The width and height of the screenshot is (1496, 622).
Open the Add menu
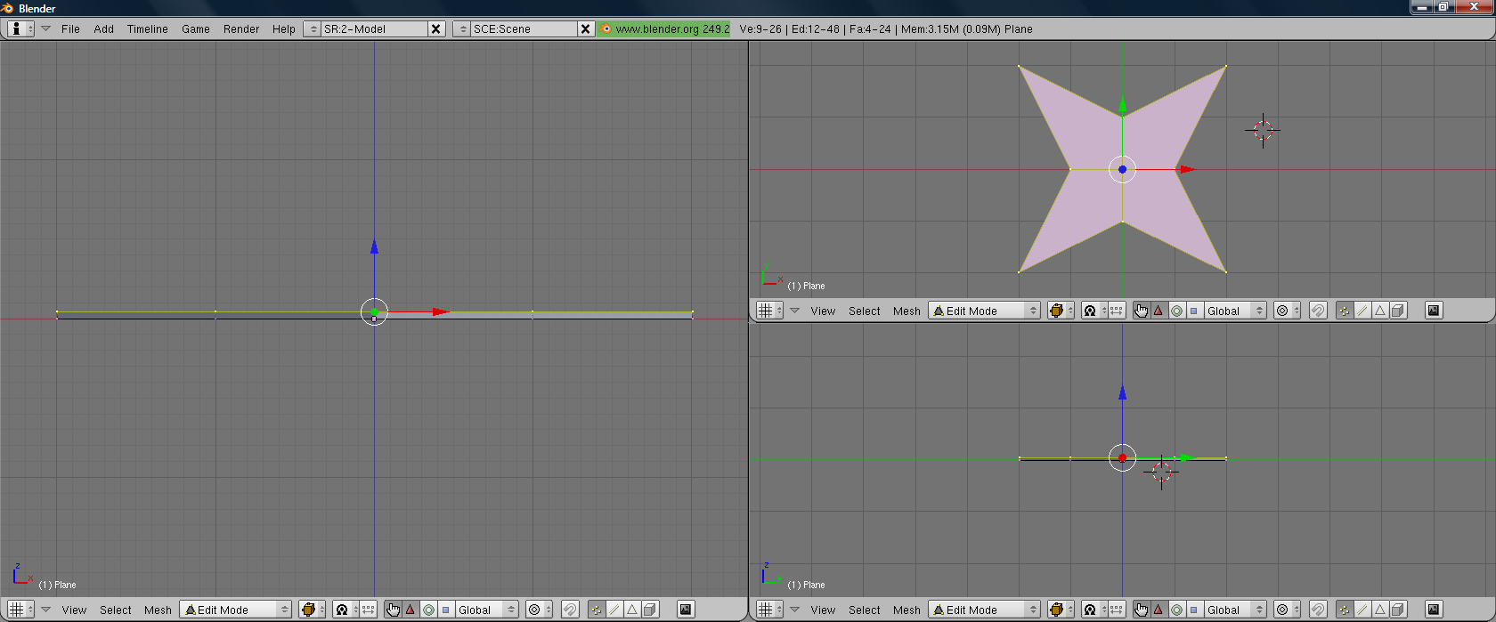click(x=103, y=28)
